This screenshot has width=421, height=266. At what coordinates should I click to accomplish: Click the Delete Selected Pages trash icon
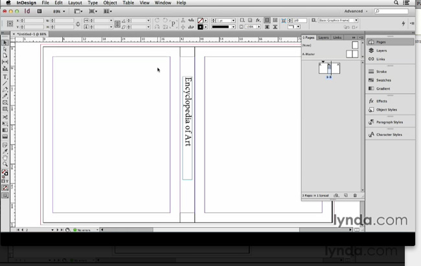click(355, 195)
